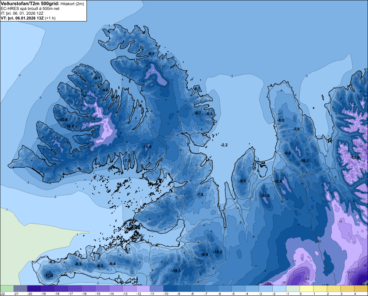Pick the yellow legend swatch between 0 and 1
Screen dimensions: 368x296
pos(307,289)
